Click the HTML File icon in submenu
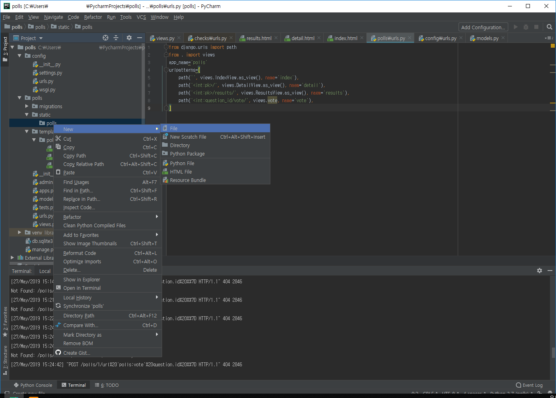Viewport: 556px width, 398px height. coord(165,172)
